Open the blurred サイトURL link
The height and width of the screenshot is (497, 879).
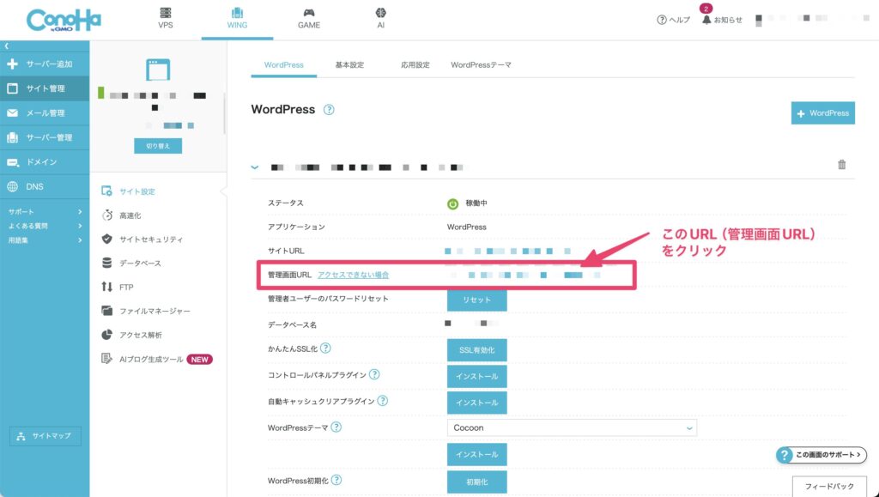(x=508, y=251)
